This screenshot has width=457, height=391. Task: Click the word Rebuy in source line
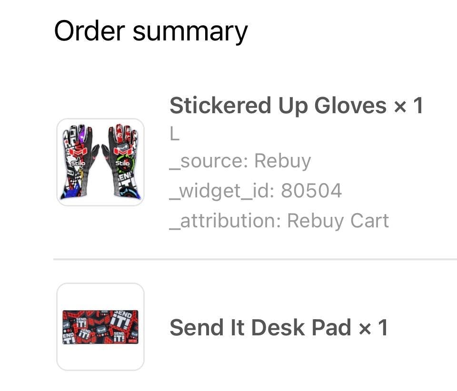click(283, 161)
